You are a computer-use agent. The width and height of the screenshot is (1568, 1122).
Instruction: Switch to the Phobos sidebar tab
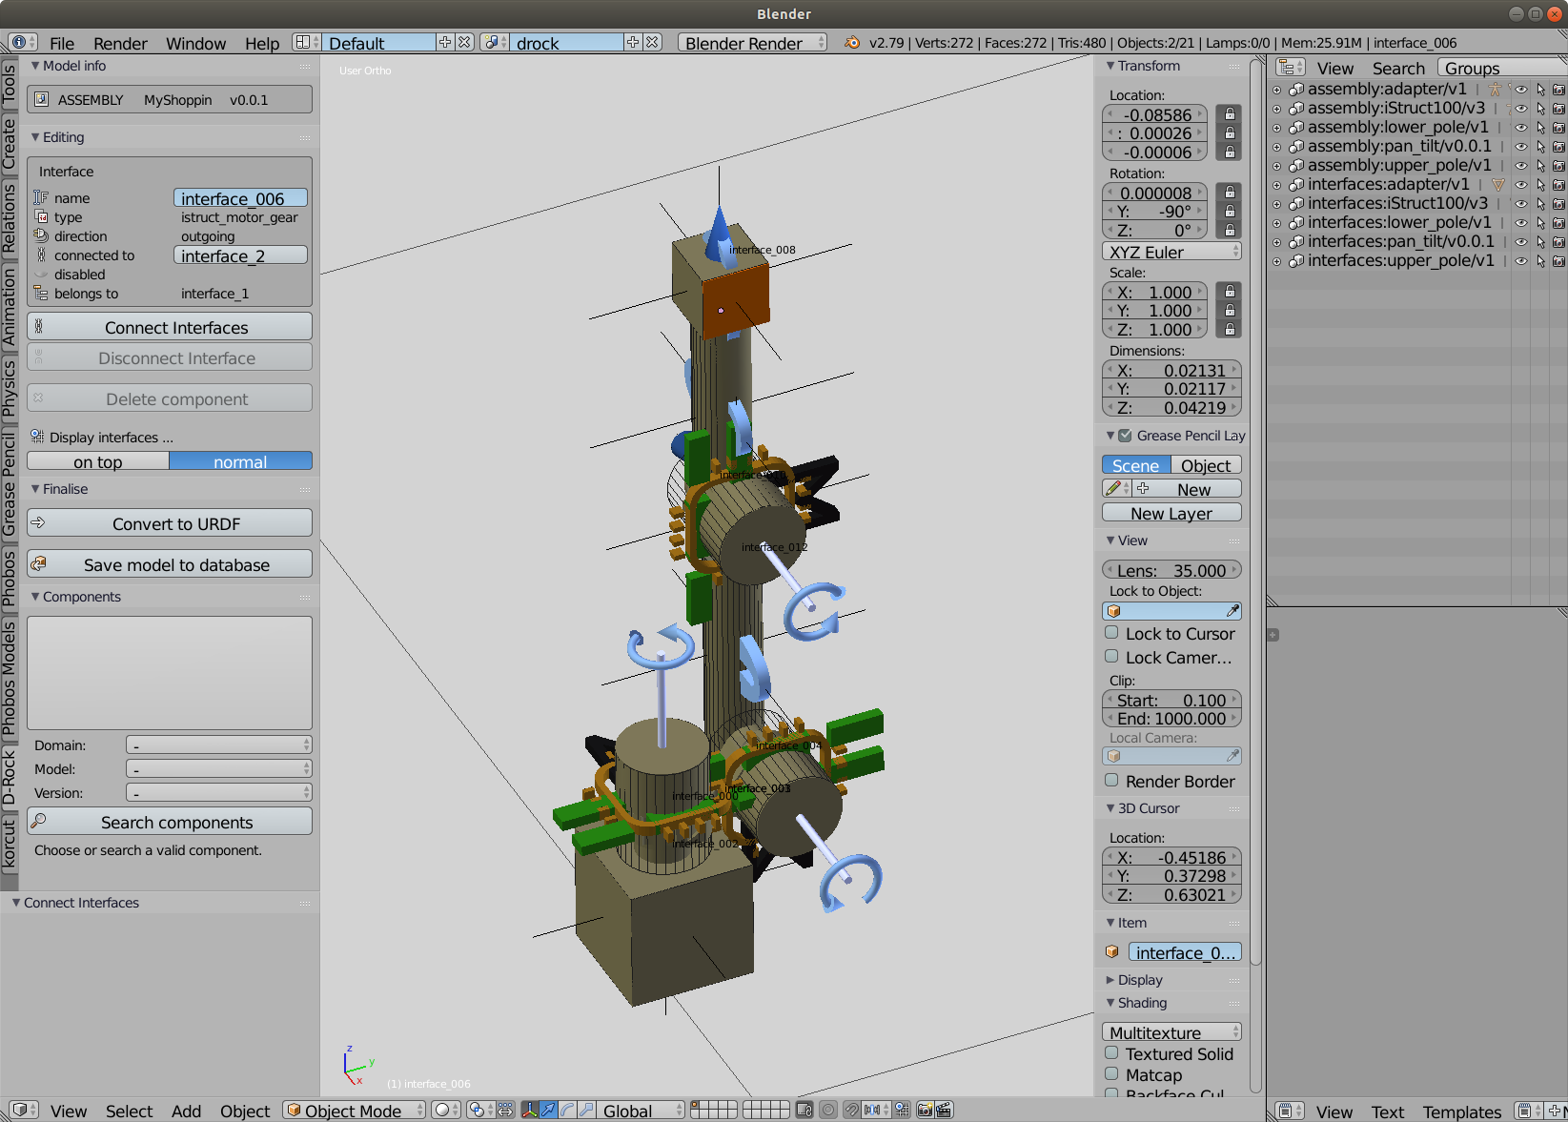(x=9, y=579)
